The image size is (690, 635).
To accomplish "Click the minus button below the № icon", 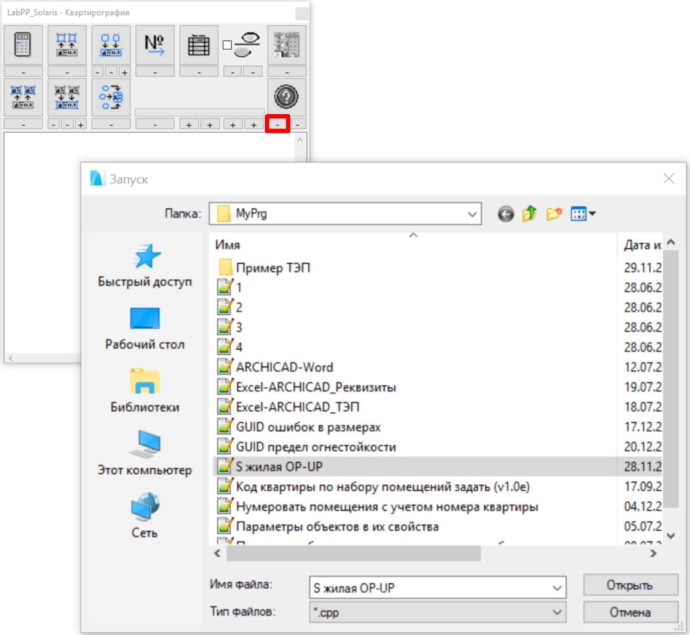I will (155, 72).
